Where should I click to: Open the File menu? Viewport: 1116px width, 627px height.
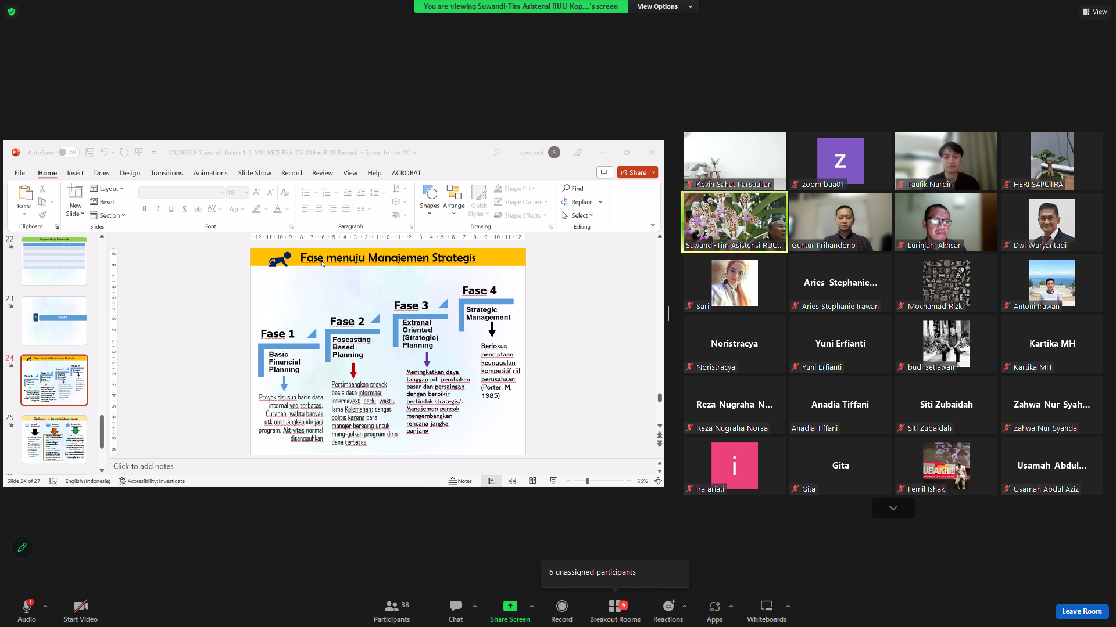click(x=20, y=173)
